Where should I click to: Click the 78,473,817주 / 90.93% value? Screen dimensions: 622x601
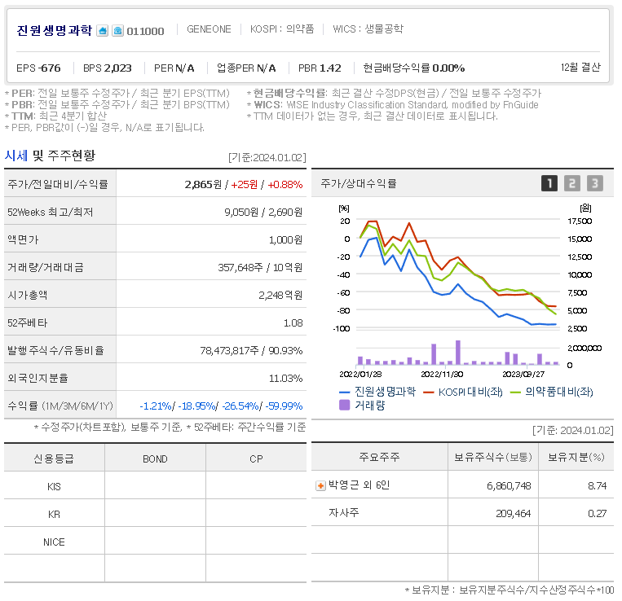pos(252,351)
